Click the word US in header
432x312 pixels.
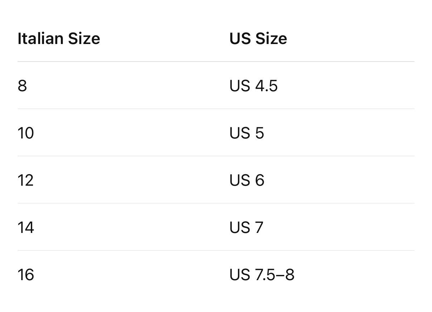pos(240,38)
